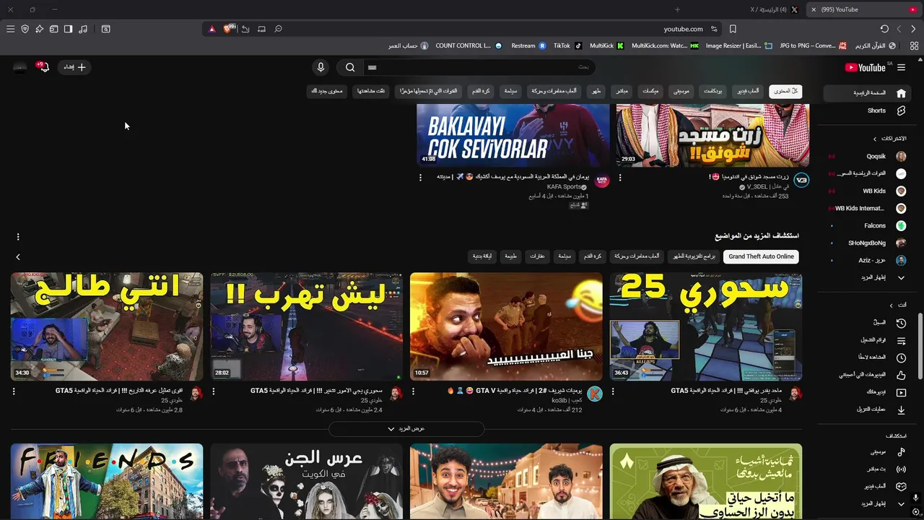Reload the page with browser refresh icon
The height and width of the screenshot is (520, 924).
coord(884,29)
